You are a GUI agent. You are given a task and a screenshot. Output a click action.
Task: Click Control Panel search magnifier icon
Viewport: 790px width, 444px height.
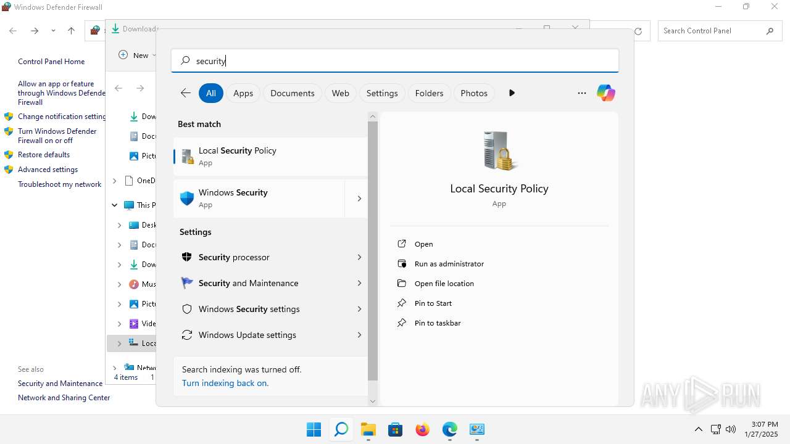click(x=770, y=31)
